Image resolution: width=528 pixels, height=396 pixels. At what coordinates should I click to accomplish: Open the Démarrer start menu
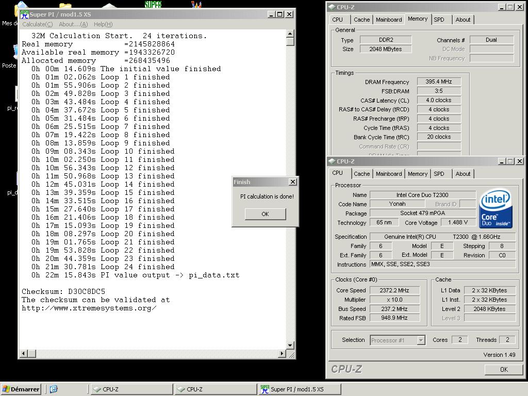[21, 389]
